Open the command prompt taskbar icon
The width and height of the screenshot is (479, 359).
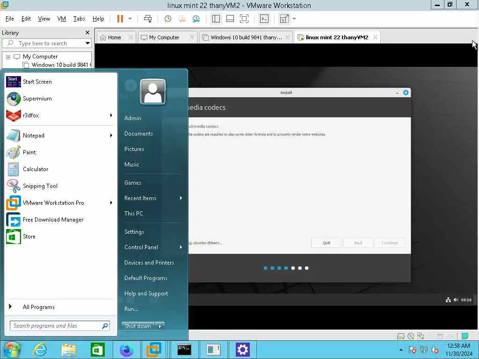184,350
